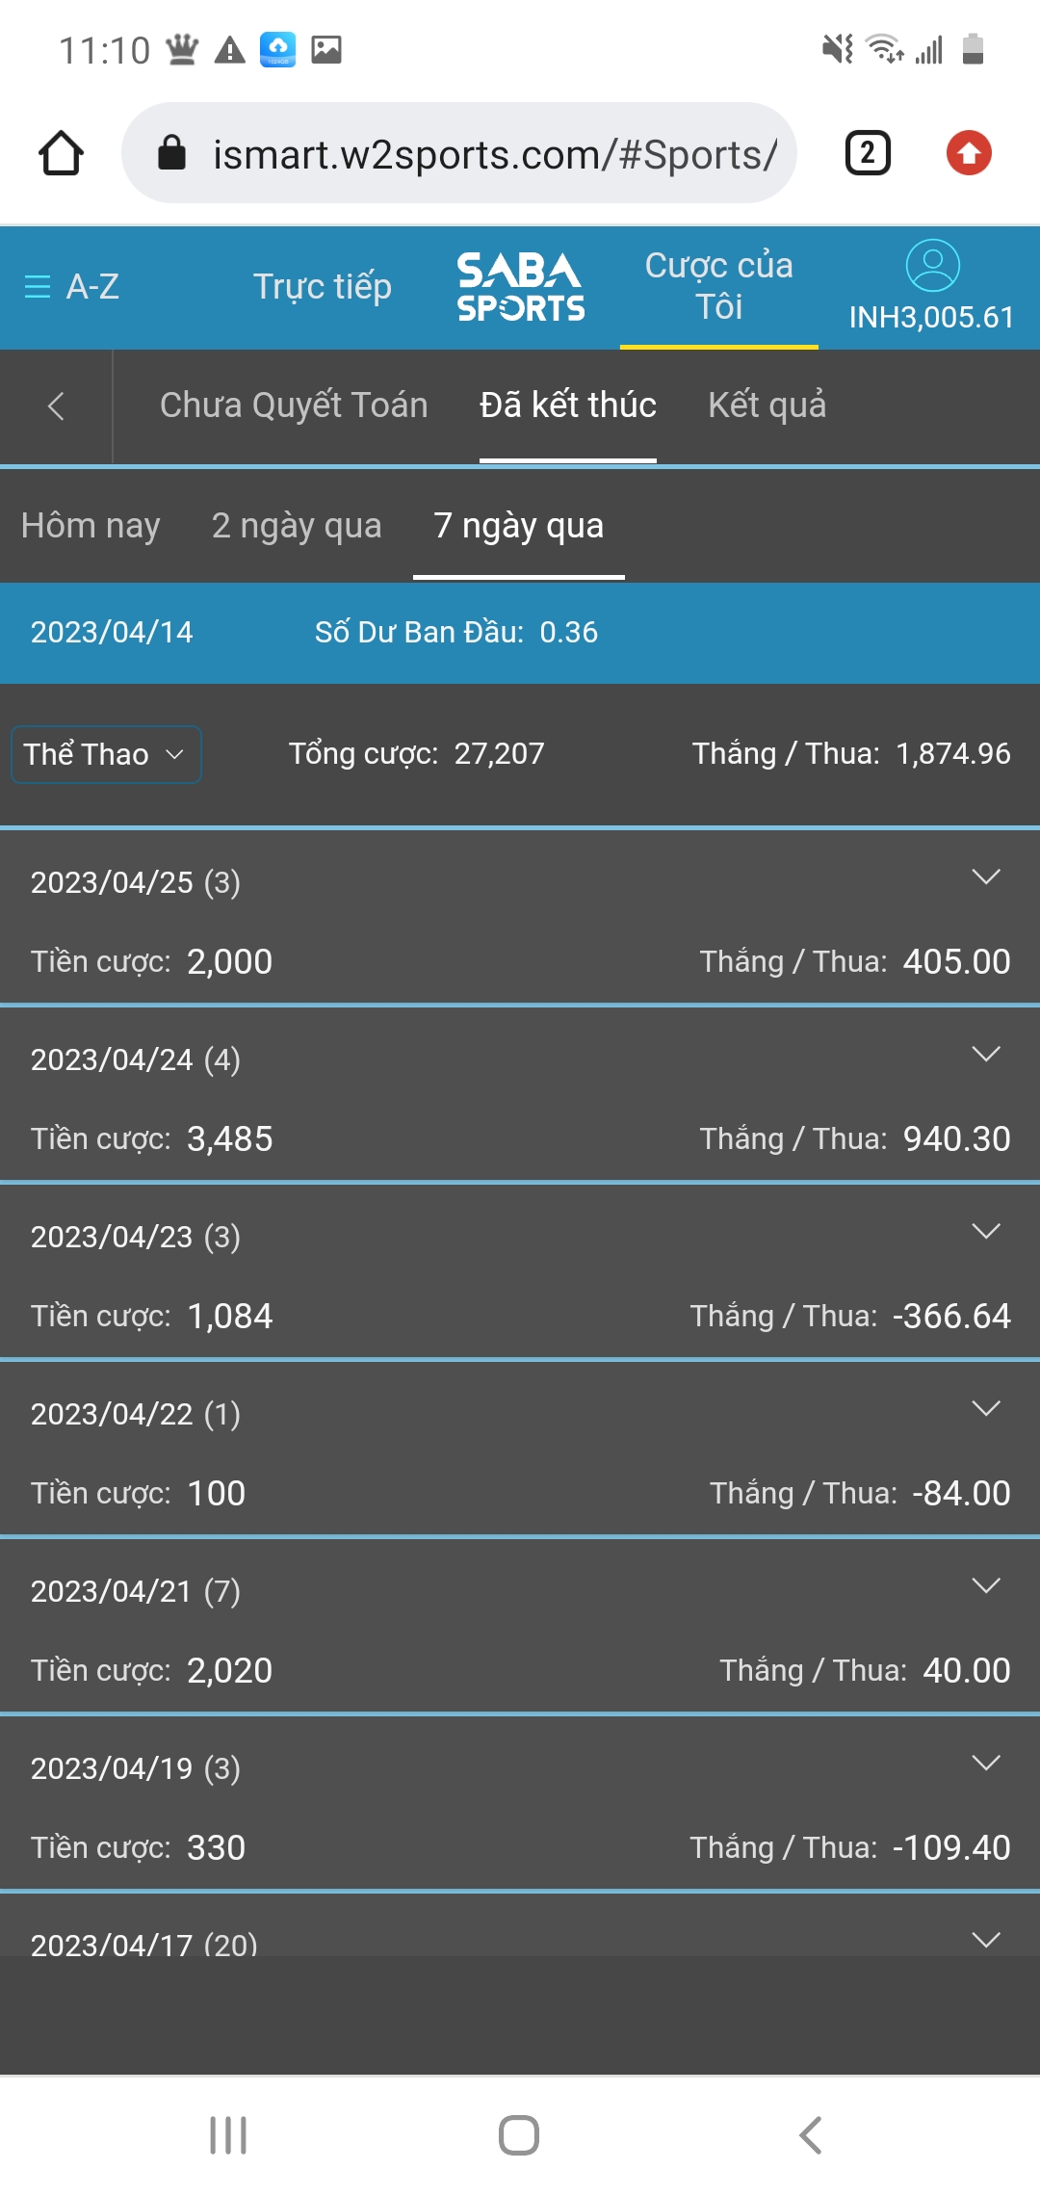The height and width of the screenshot is (2196, 1040).
Task: Switch to the Chưa Quyết Toán tab
Action: point(294,405)
